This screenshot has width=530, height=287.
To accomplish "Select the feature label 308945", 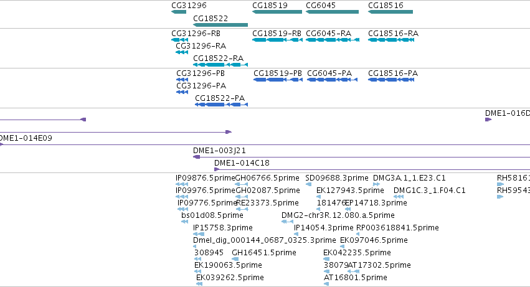I will [x=209, y=253].
